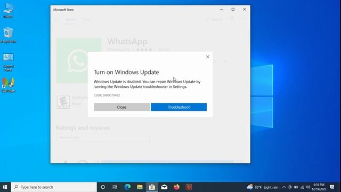Click the battery tray icon

click(296, 187)
